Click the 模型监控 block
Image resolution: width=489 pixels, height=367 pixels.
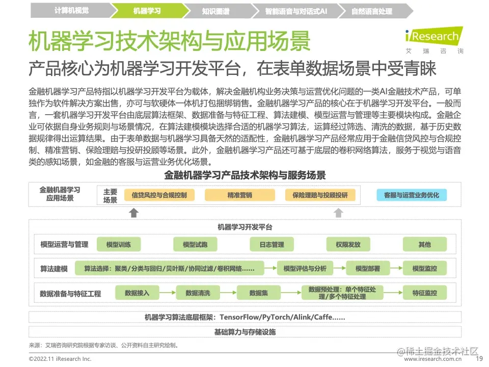pos(424,269)
